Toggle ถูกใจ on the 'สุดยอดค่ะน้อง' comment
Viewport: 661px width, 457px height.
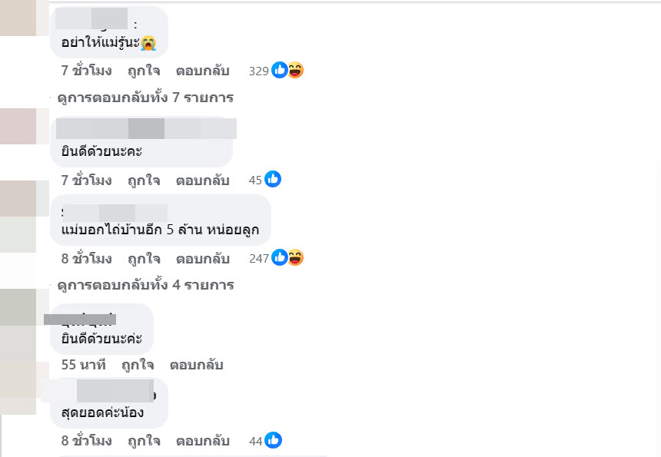144,441
